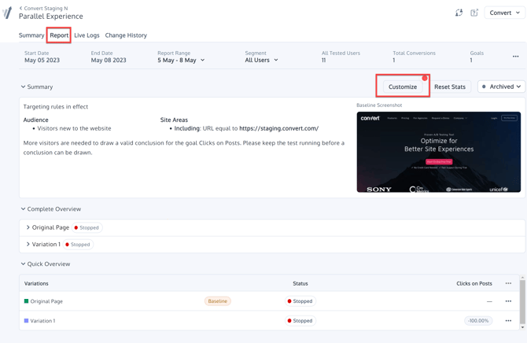527x343 pixels.
Task: Open the Report Range dropdown
Action: pos(181,60)
